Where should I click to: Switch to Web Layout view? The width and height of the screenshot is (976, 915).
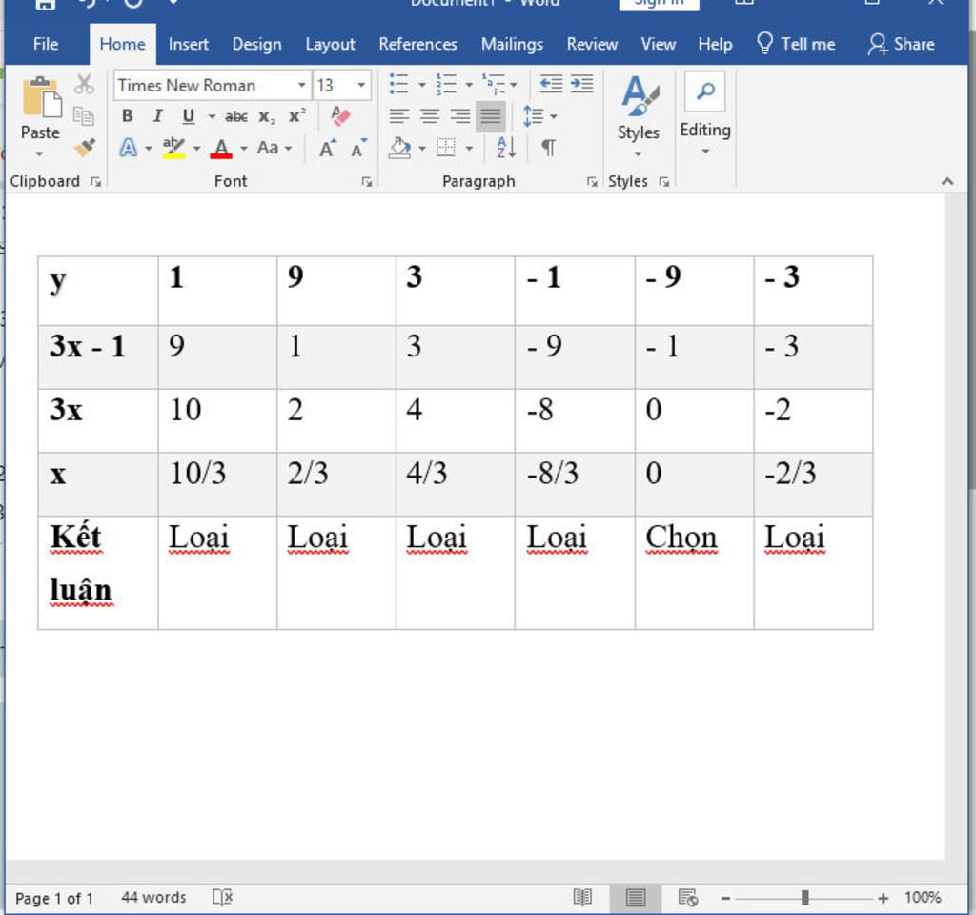pos(688,897)
